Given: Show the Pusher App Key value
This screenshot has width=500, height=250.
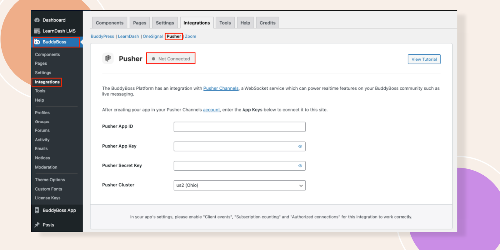Looking at the screenshot, I should coord(300,146).
